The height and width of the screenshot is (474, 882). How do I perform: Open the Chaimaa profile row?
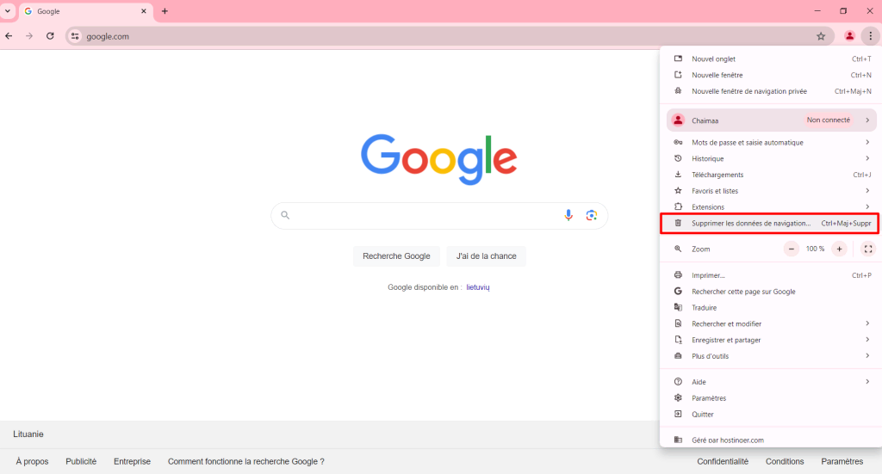coord(772,120)
